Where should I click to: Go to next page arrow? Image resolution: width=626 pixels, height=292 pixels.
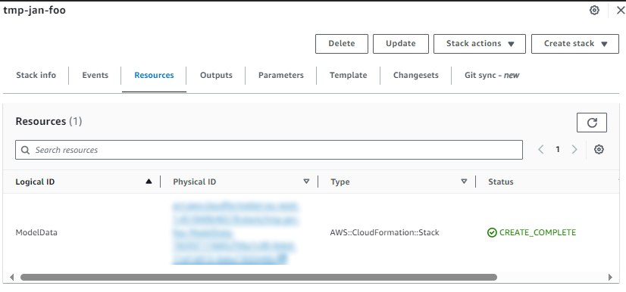click(x=574, y=149)
